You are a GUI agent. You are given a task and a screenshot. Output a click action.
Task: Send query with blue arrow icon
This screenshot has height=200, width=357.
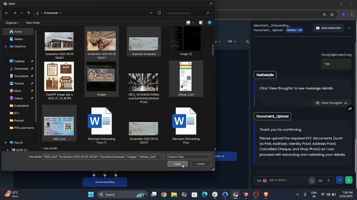tap(339, 180)
